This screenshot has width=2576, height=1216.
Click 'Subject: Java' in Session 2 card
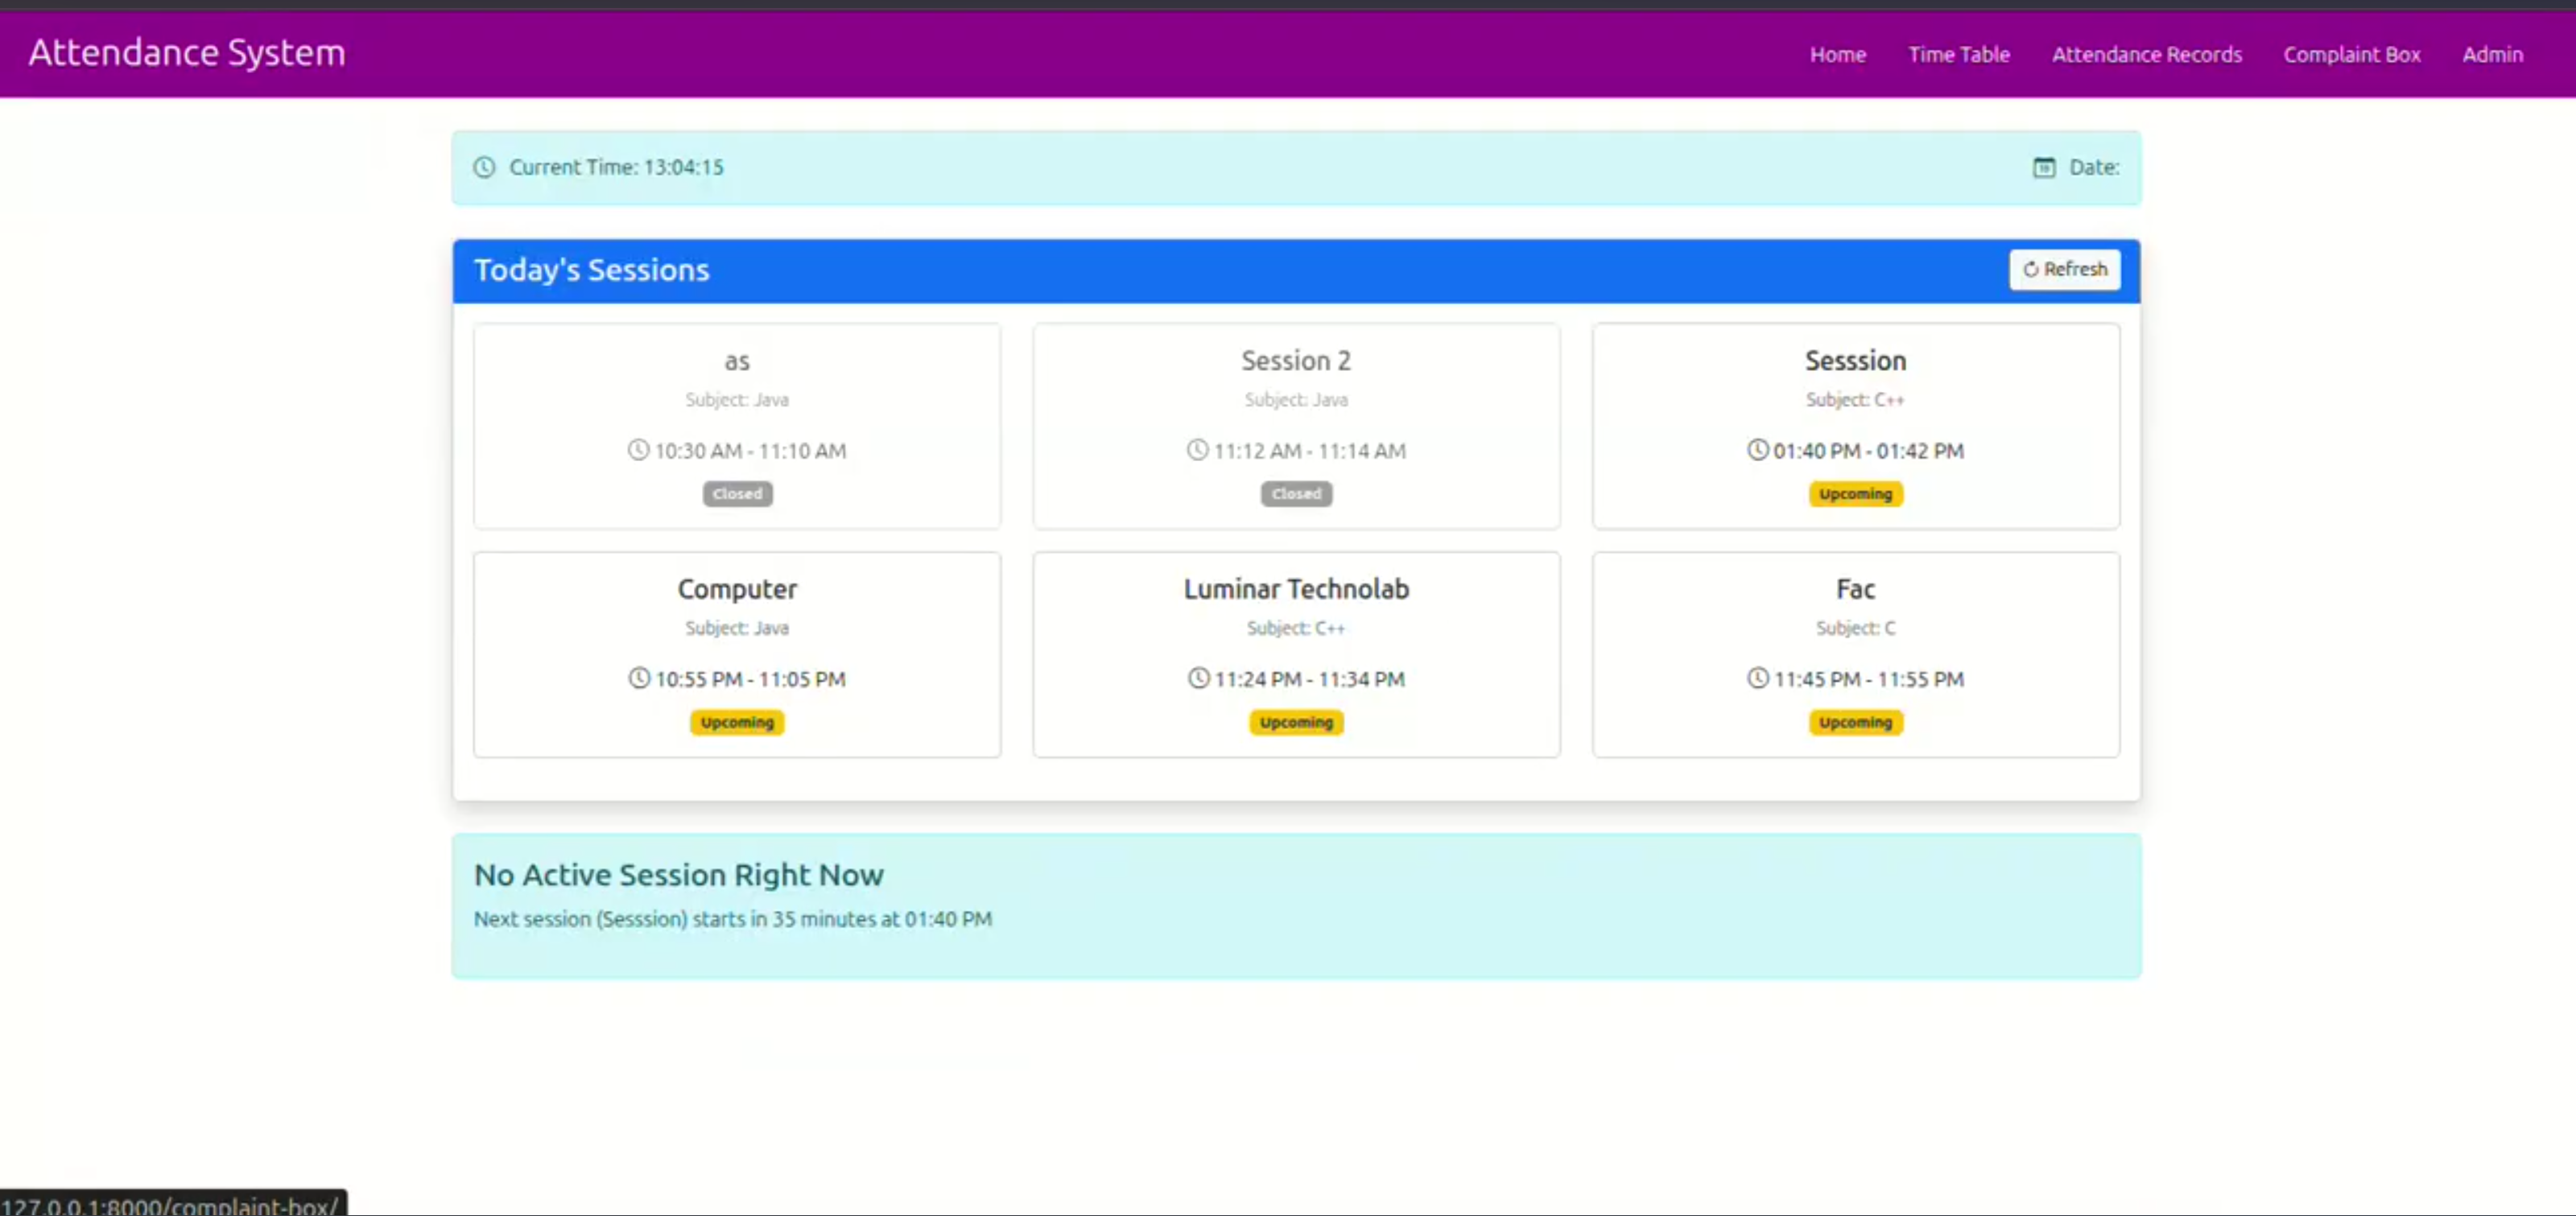click(1296, 400)
